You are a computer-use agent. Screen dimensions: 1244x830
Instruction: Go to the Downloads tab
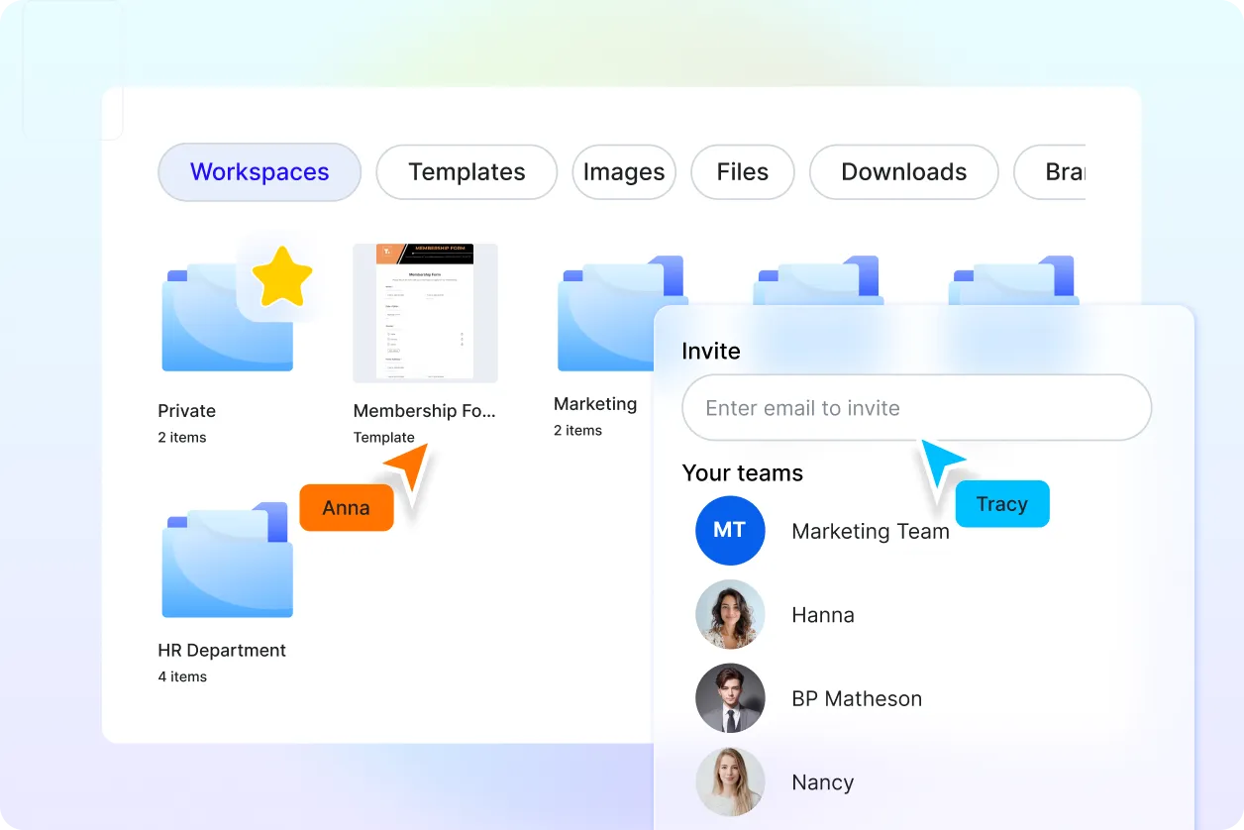pos(903,172)
